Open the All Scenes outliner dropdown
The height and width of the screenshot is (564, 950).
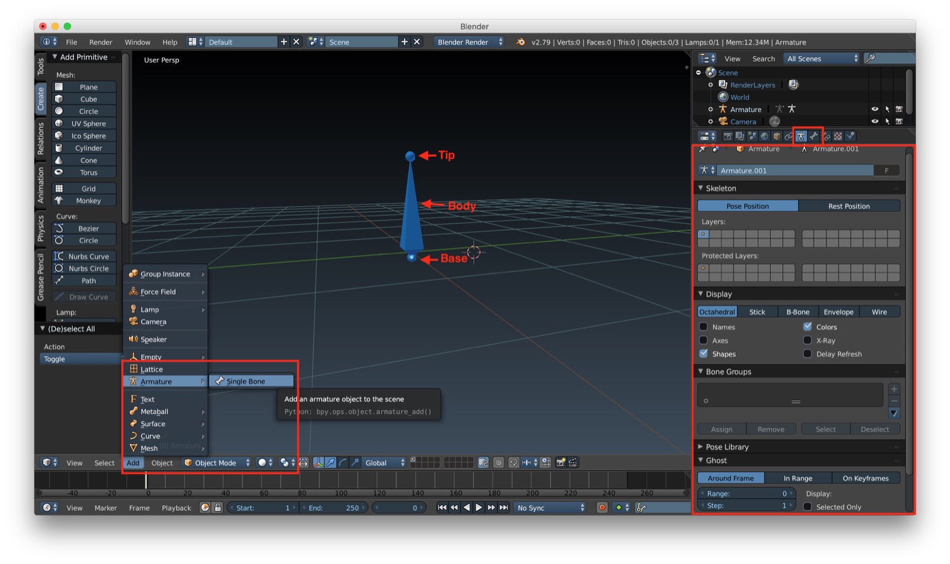pos(821,58)
